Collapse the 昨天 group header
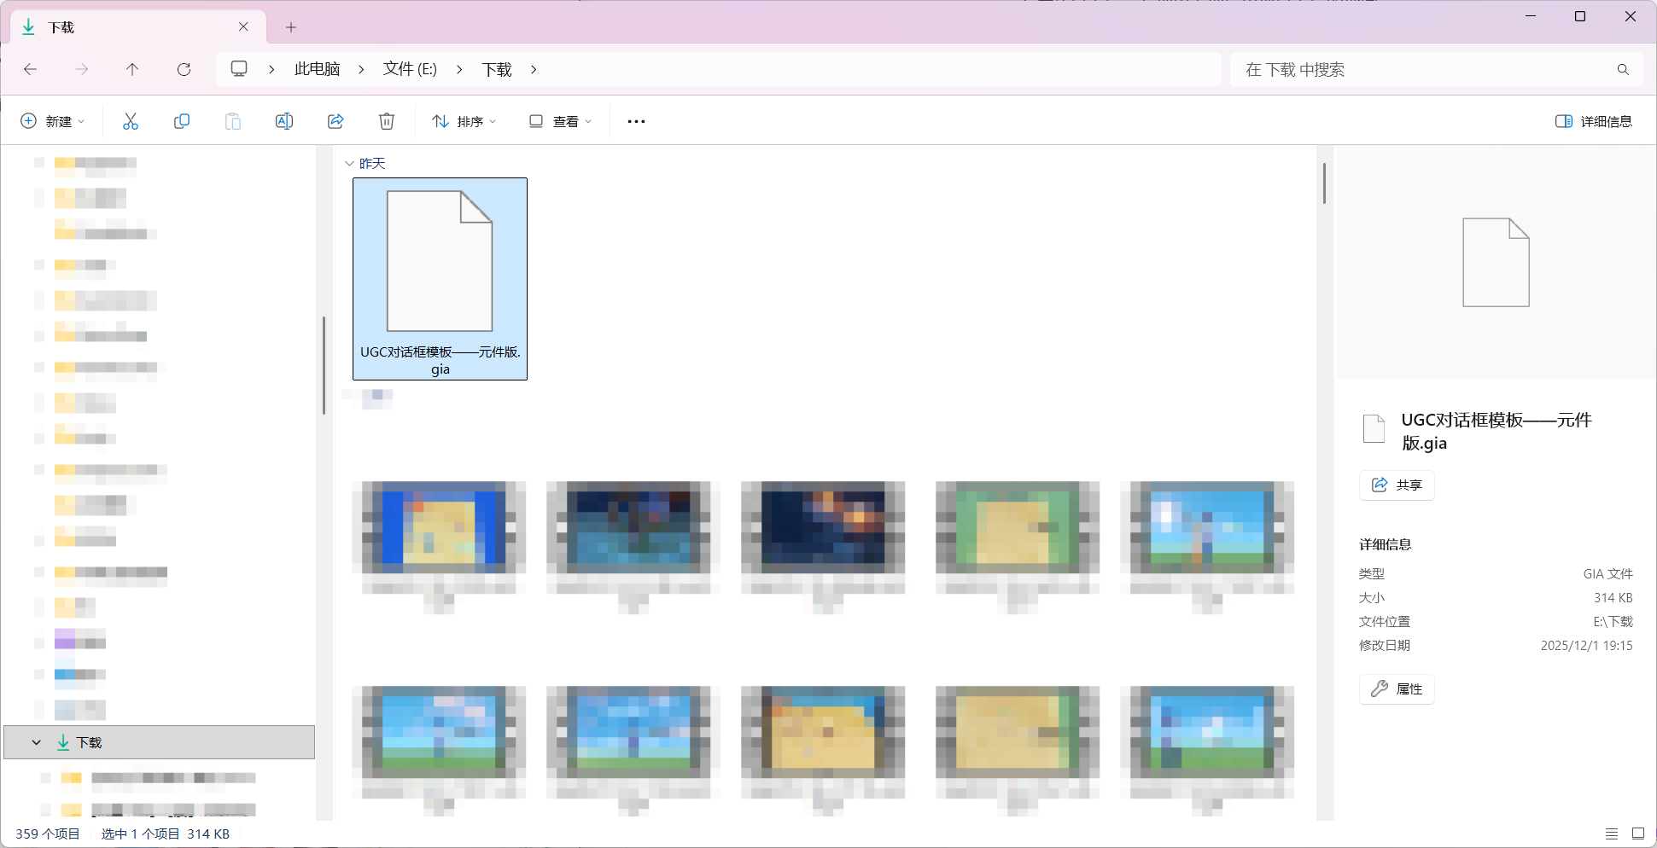Image resolution: width=1657 pixels, height=848 pixels. pyautogui.click(x=349, y=164)
